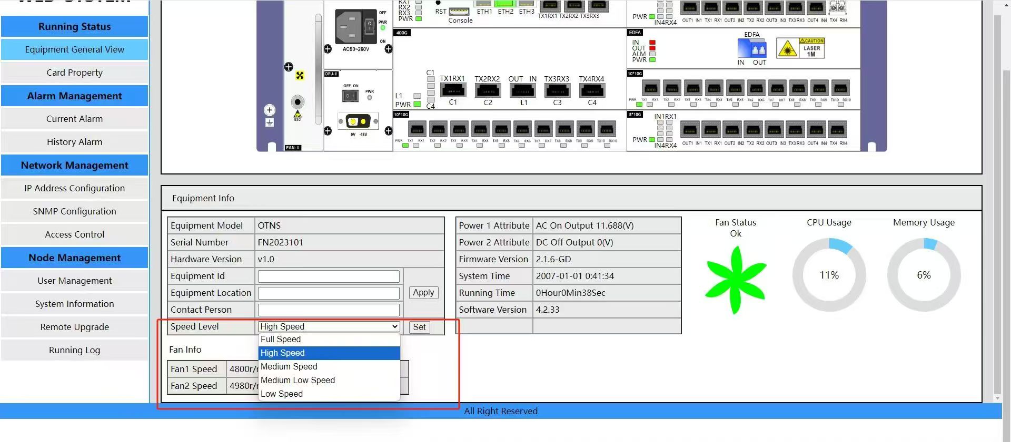
Task: Click the TX1RX1 C1 port on 400G card
Action: pyautogui.click(x=453, y=90)
